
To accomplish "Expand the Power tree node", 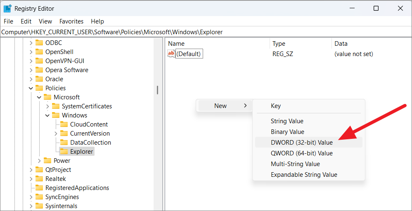I will tap(39, 161).
